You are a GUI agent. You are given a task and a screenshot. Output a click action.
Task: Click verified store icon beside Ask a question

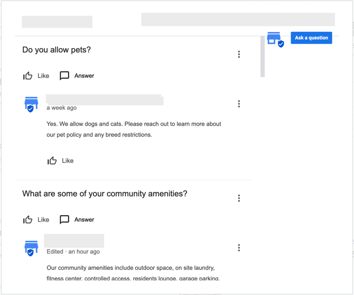click(275, 39)
